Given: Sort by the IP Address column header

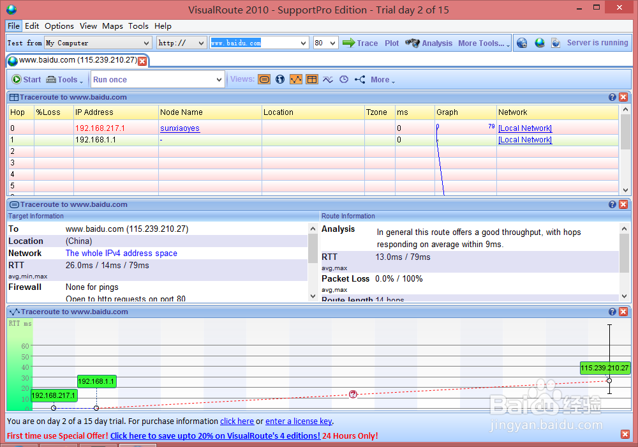Looking at the screenshot, I should 116,112.
